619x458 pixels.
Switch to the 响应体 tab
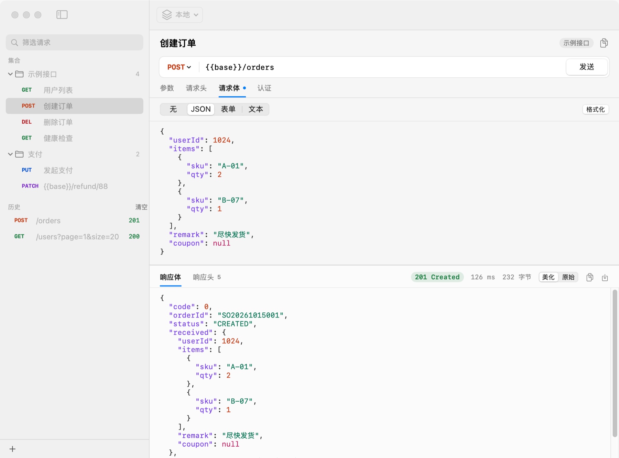[x=171, y=277]
